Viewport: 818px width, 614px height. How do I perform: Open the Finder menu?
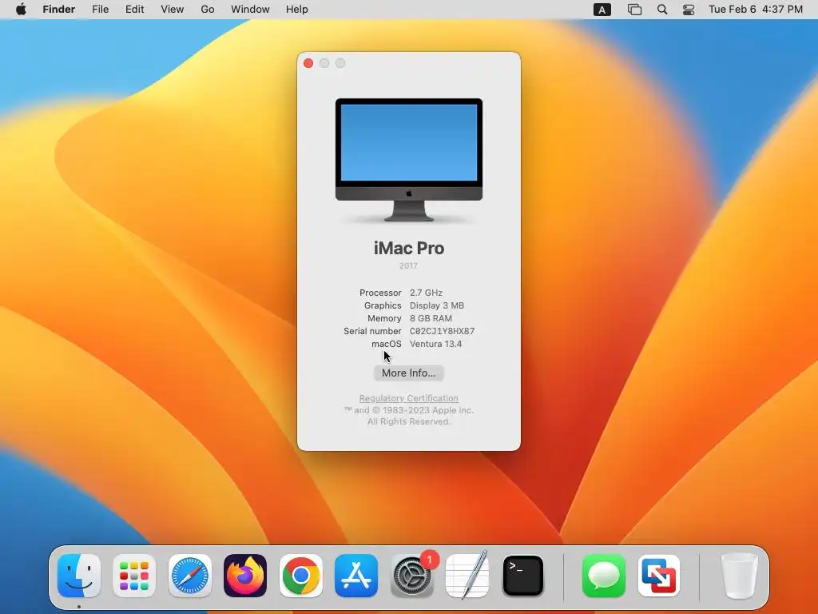click(x=59, y=10)
